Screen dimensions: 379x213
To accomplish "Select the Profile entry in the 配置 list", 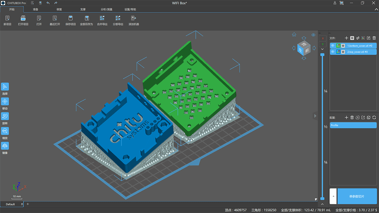I will coord(353,125).
